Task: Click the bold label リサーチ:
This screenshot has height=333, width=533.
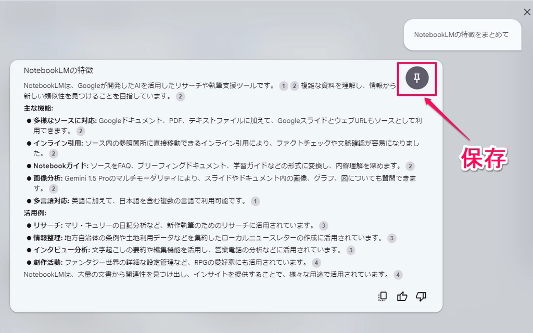Action: [48, 226]
